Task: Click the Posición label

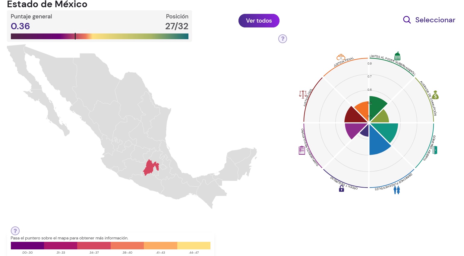Action: [x=177, y=17]
